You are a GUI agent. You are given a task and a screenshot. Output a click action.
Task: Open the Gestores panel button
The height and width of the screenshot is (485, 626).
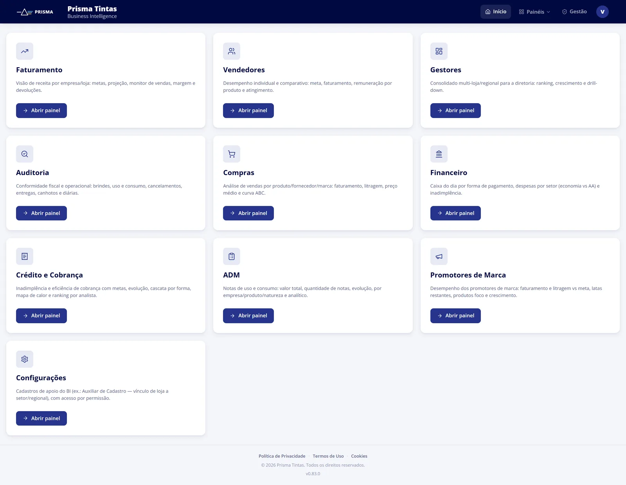click(455, 111)
